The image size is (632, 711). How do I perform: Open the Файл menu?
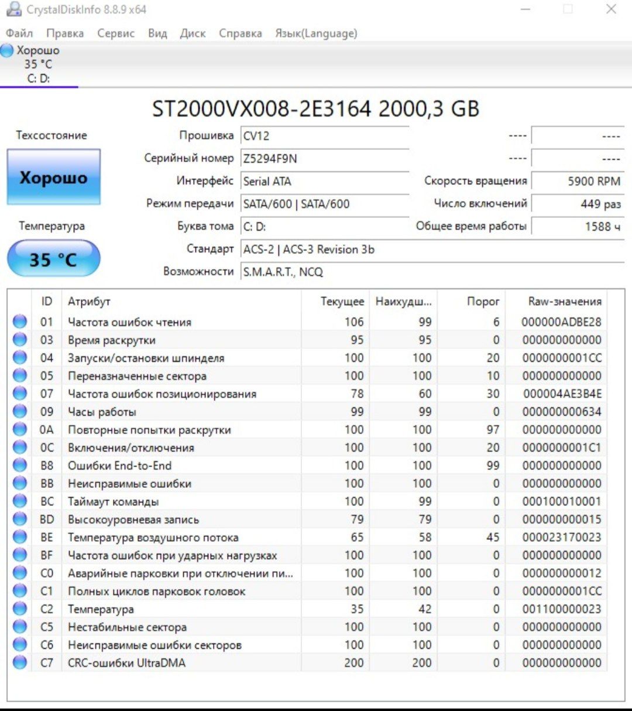[x=19, y=33]
